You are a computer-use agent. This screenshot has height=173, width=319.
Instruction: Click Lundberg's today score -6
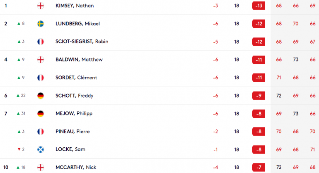216,24
